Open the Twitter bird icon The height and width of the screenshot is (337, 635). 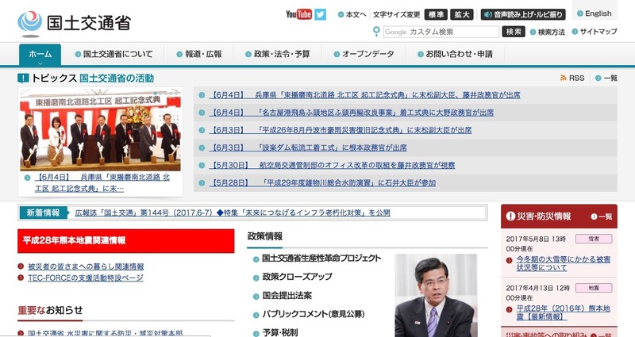(x=321, y=14)
